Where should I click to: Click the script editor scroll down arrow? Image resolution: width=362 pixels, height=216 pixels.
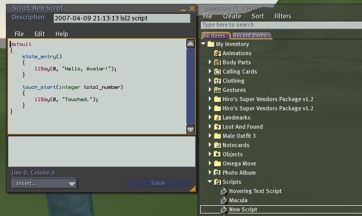click(190, 130)
